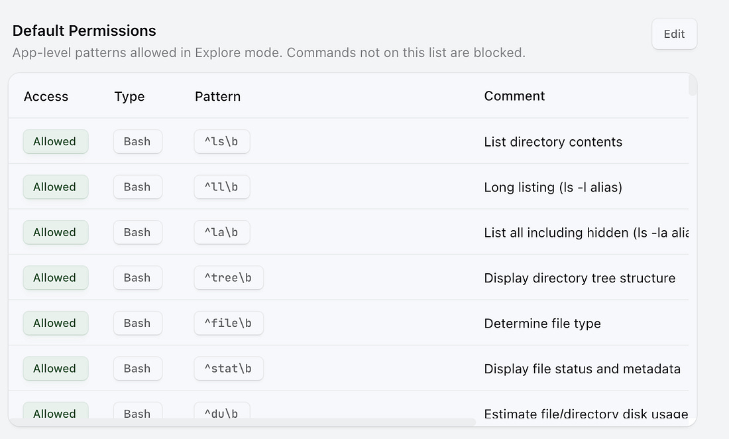Click the Type column header
729x439 pixels.
click(x=129, y=96)
